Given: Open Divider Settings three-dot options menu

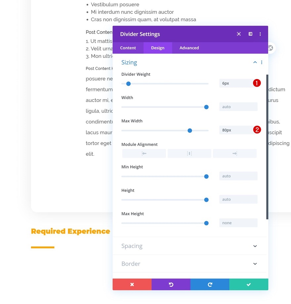Looking at the screenshot, I should pos(260,34).
